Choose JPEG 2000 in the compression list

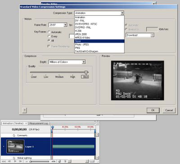(x=99, y=34)
